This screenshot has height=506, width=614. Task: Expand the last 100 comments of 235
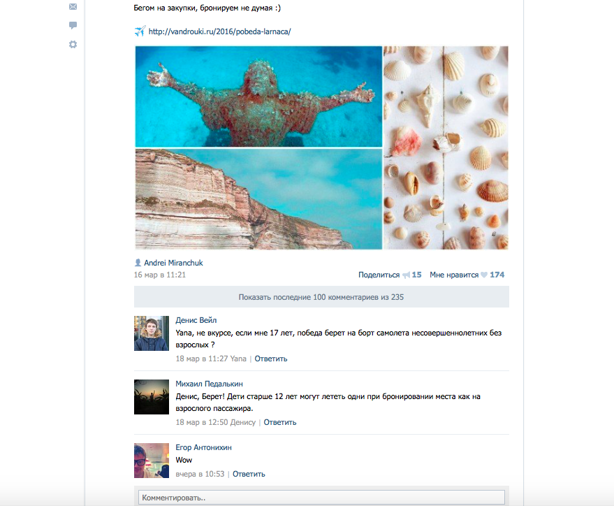[321, 297]
